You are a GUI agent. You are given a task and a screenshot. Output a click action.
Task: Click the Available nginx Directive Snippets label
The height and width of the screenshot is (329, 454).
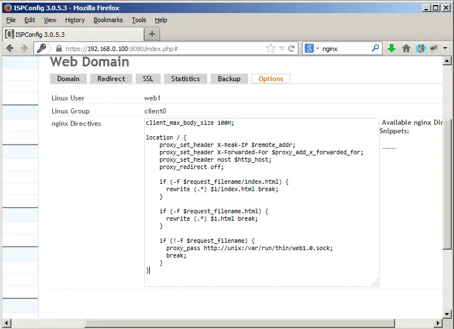coord(411,126)
